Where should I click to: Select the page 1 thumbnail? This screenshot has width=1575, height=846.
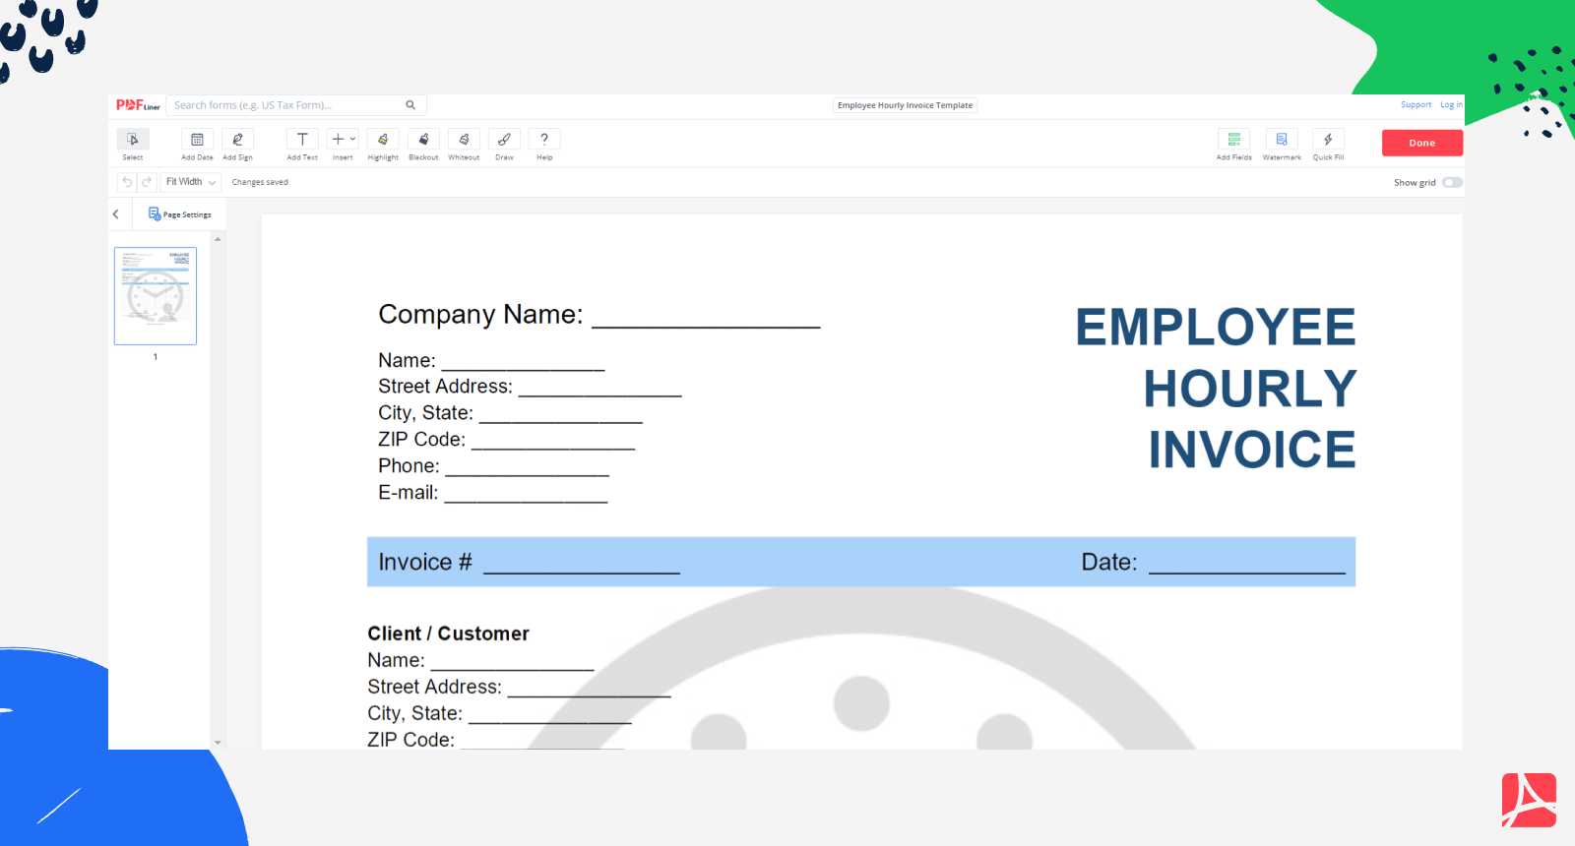coord(156,296)
